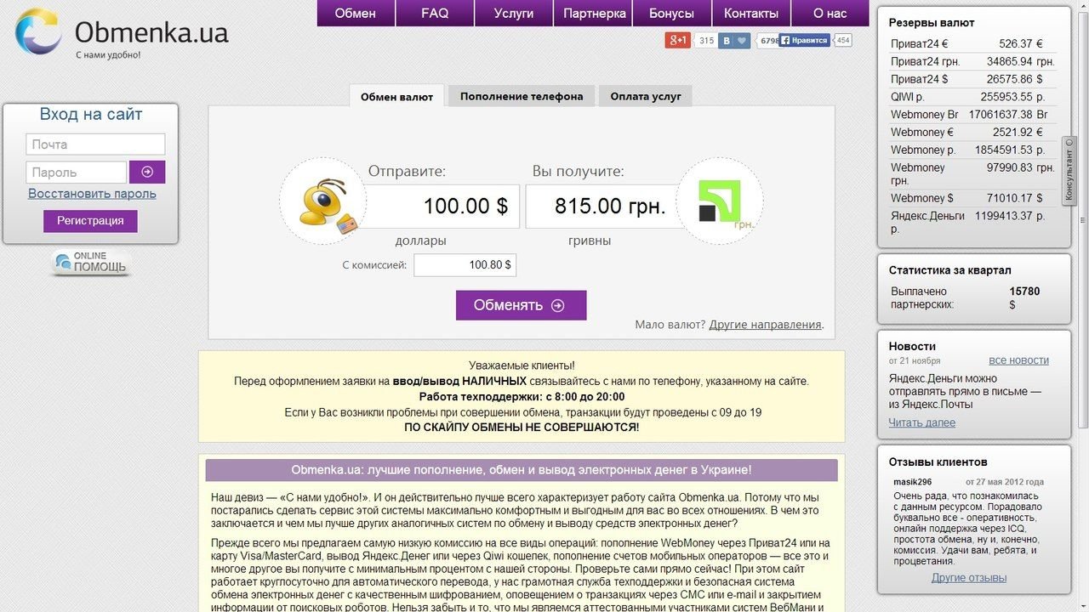Switch to the Оплата услуг tab
1089x612 pixels.
point(646,96)
